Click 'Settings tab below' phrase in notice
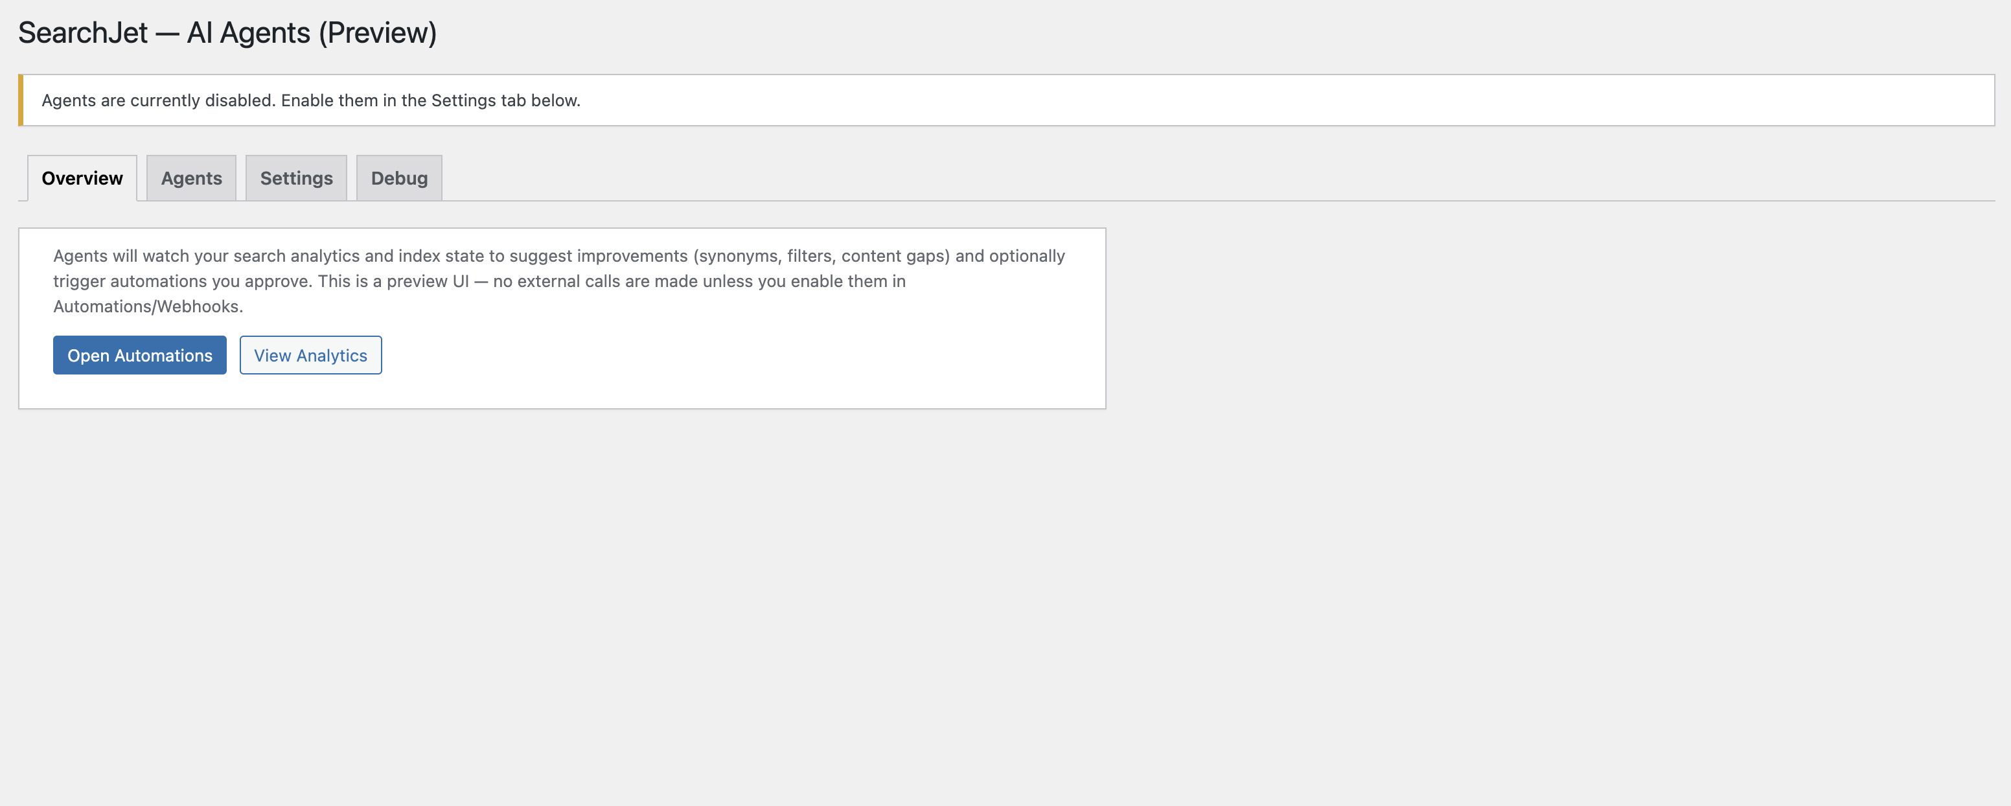2011x806 pixels. (505, 100)
